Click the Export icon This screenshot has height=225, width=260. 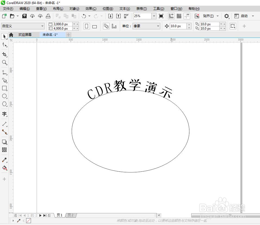click(x=118, y=16)
